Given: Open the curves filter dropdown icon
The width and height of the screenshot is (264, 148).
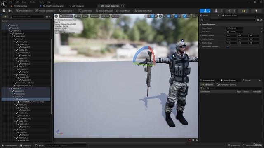Looking at the screenshot, I should tap(202, 88).
